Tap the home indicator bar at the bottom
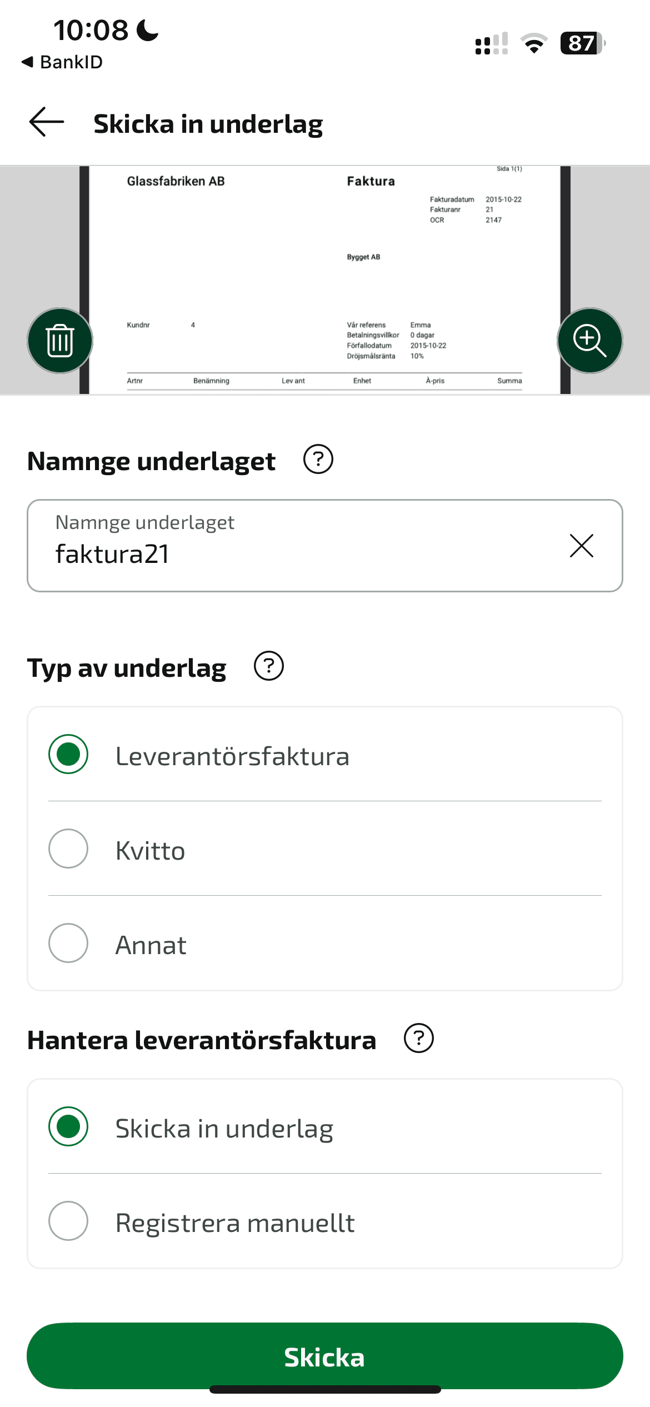The width and height of the screenshot is (650, 1407). pos(325,1390)
